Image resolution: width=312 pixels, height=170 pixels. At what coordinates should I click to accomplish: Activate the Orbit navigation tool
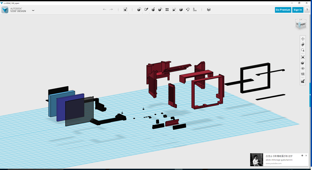[303, 44]
